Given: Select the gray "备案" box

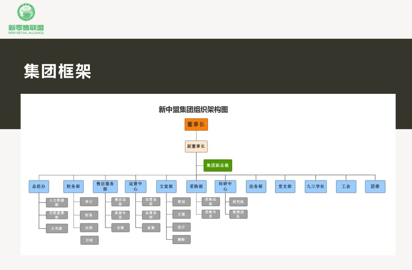Looking at the screenshot, I should click(151, 228).
